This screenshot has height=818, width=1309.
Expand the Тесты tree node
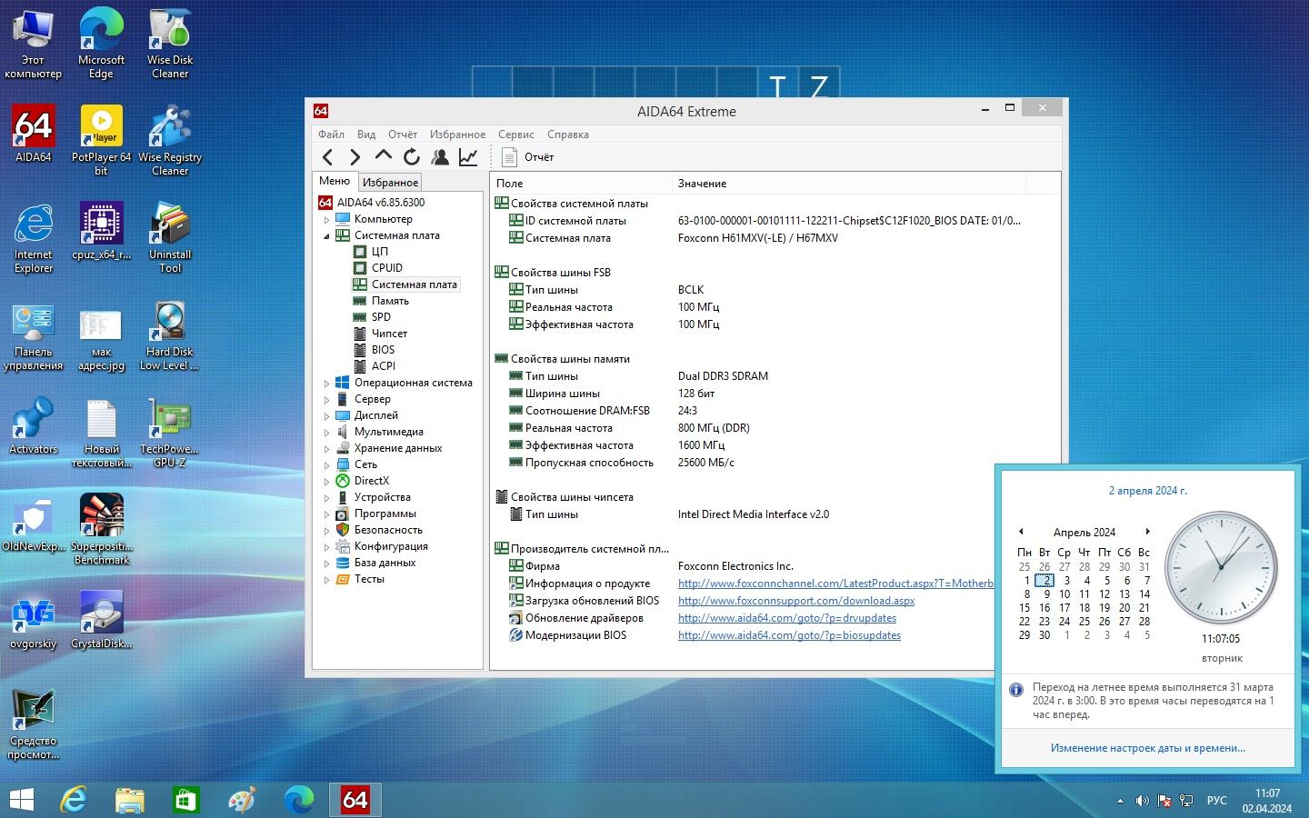[326, 580]
